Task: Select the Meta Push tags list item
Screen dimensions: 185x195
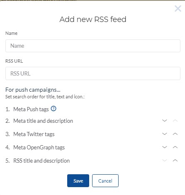Action: [x=31, y=109]
